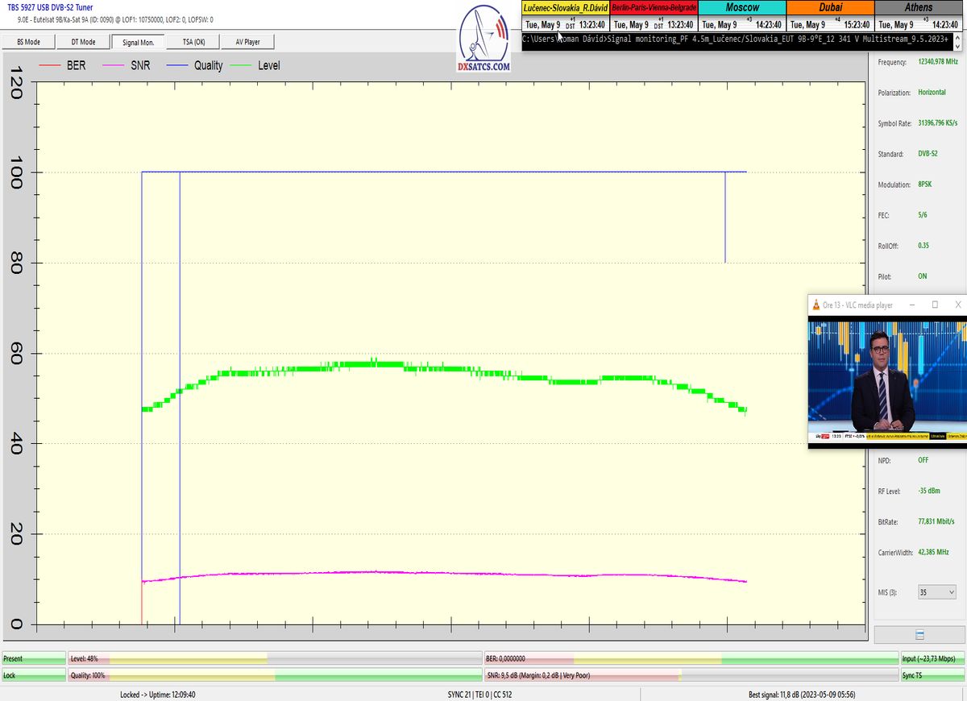Click the Level 48% signal bar
This screenshot has width=967, height=701.
click(x=274, y=659)
